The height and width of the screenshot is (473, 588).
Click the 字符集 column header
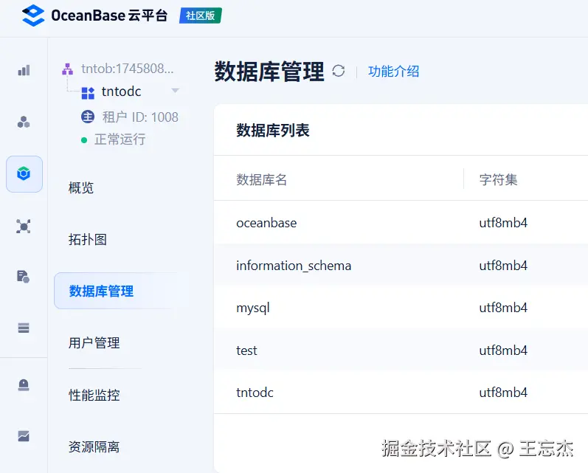point(499,179)
